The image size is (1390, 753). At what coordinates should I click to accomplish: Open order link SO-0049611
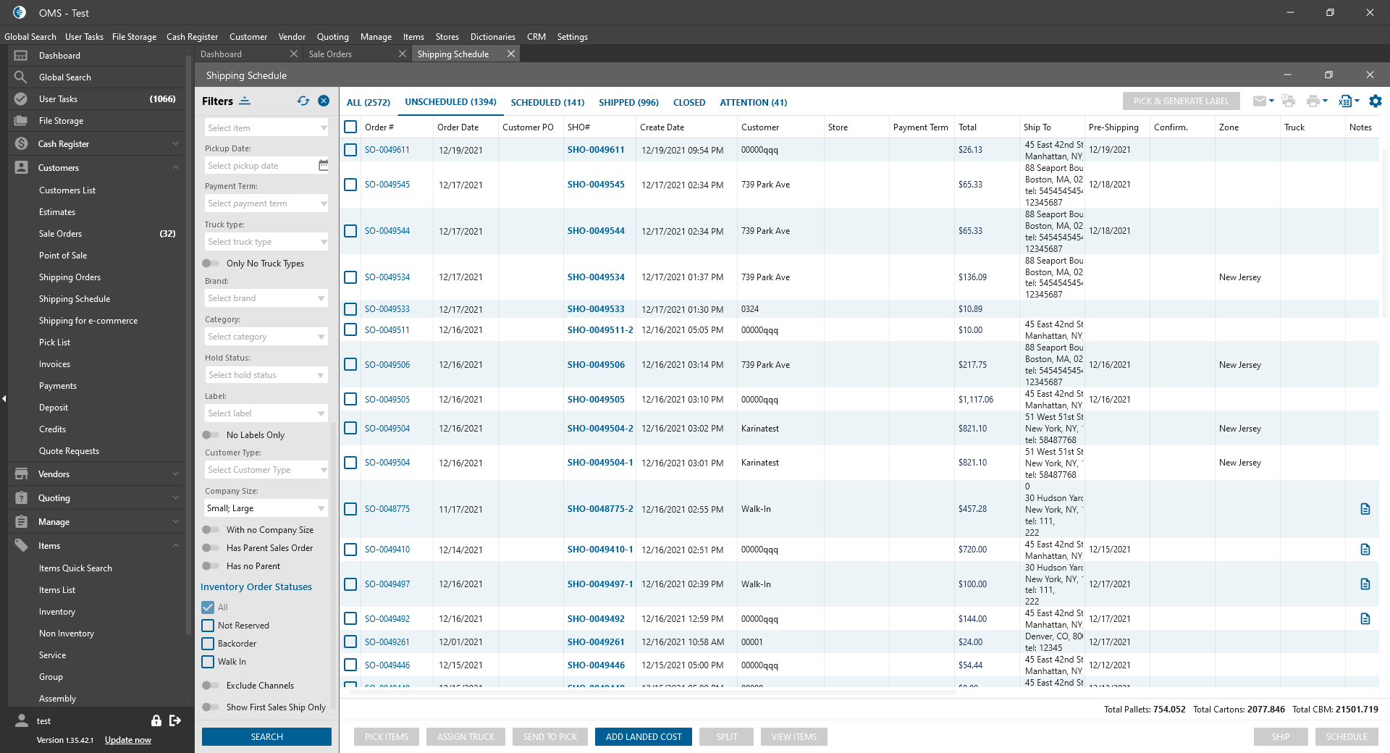(387, 150)
